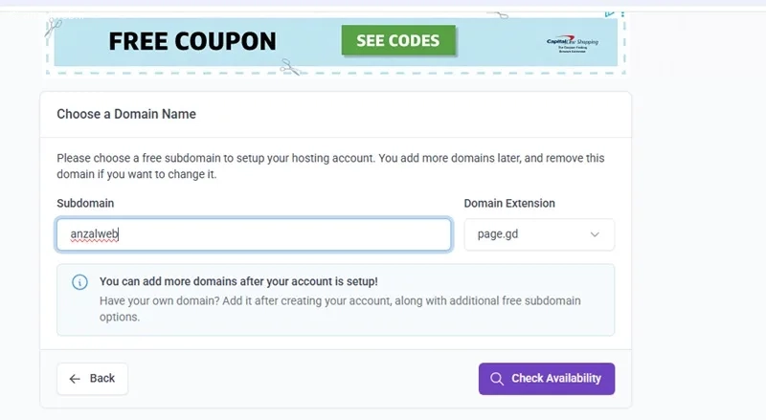The height and width of the screenshot is (420, 766).
Task: Go back using the Back button
Action: click(x=92, y=379)
